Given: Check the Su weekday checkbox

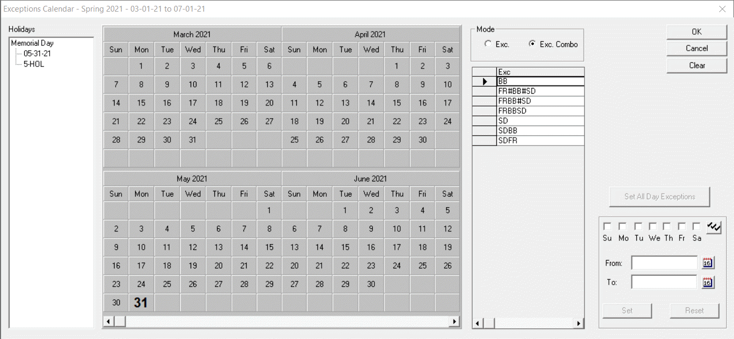Looking at the screenshot, I should [x=607, y=226].
